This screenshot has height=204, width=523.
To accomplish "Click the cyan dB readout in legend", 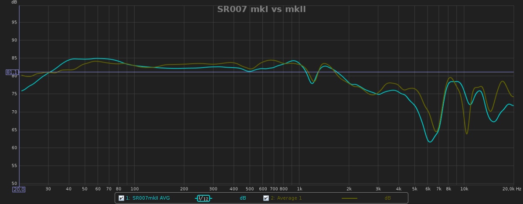I will tap(243, 198).
